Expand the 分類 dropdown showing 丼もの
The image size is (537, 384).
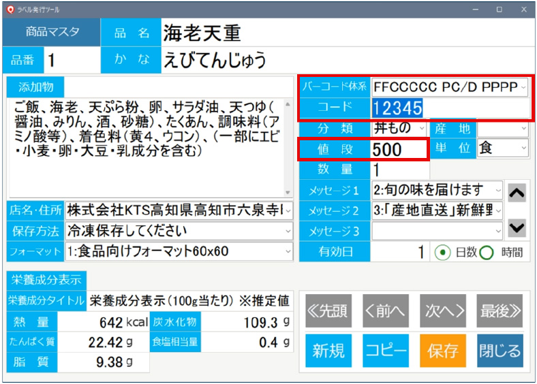coord(422,128)
